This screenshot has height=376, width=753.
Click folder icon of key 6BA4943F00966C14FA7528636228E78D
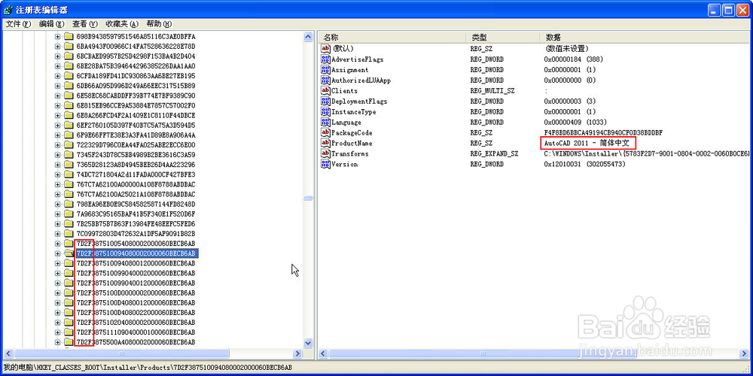tap(69, 46)
